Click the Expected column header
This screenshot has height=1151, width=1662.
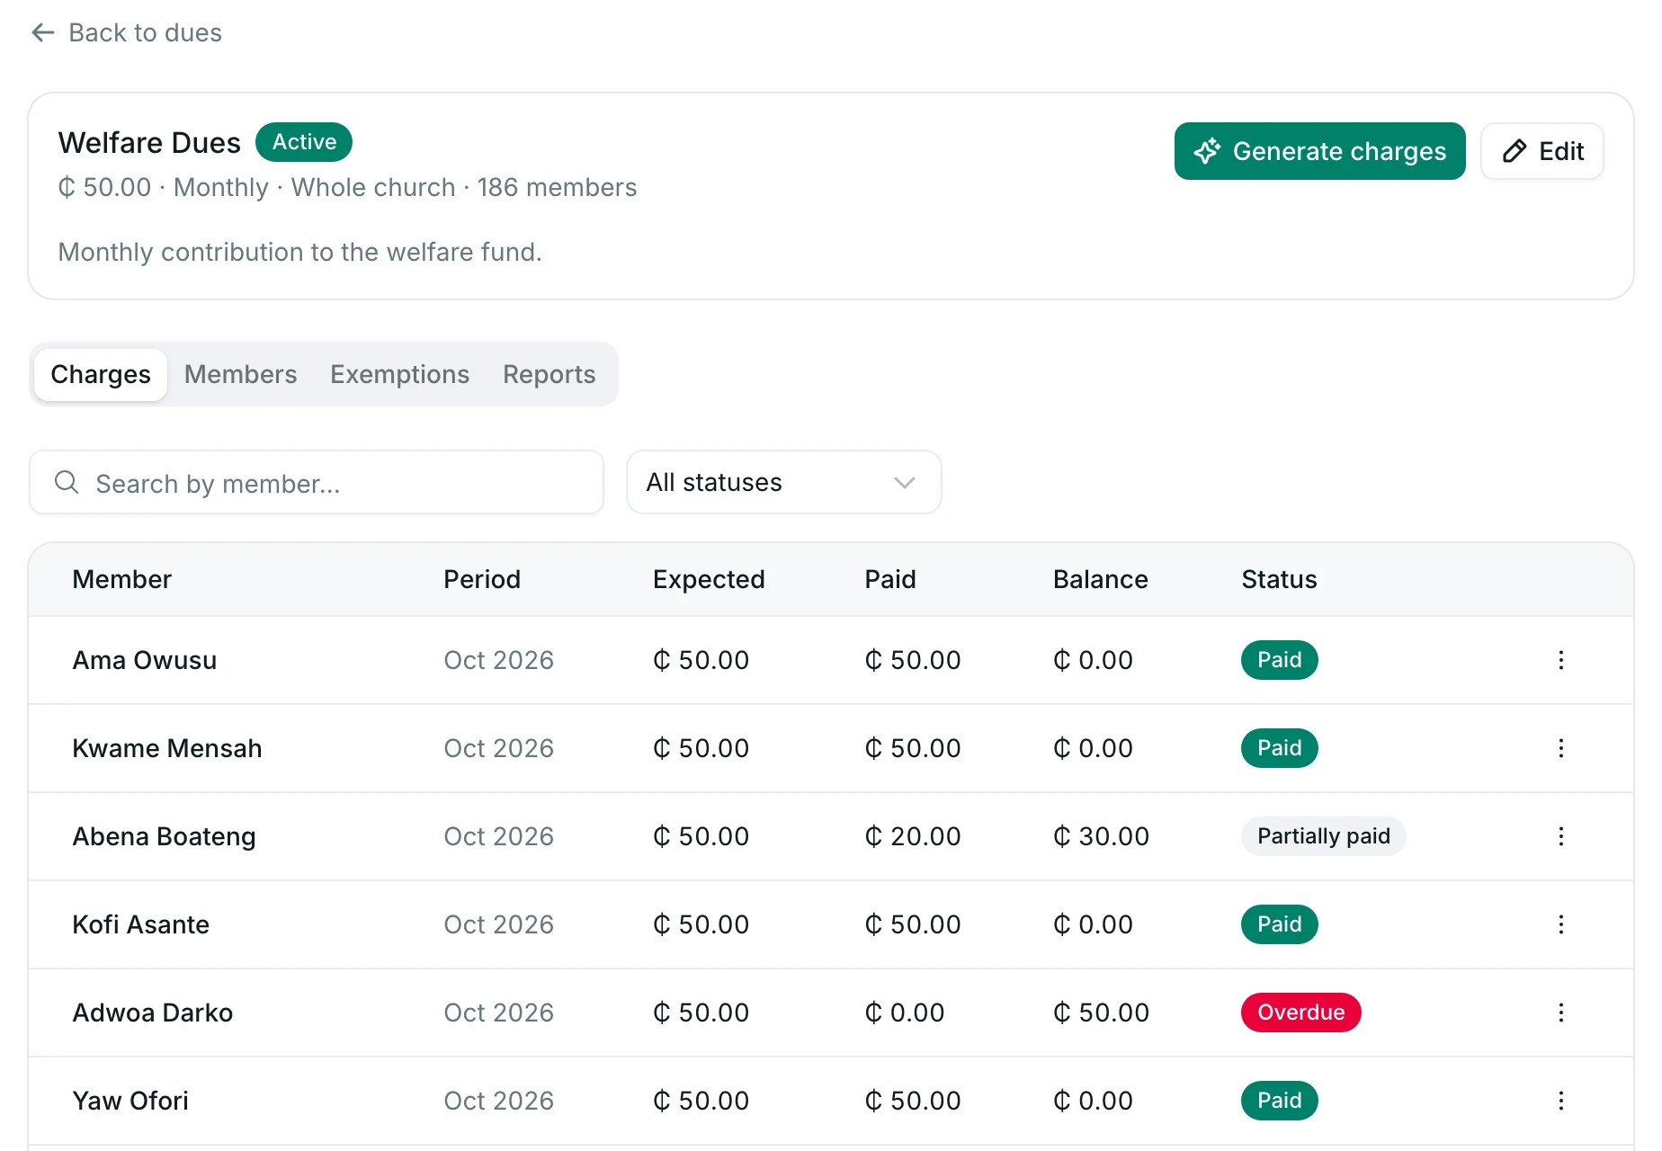[x=709, y=580]
